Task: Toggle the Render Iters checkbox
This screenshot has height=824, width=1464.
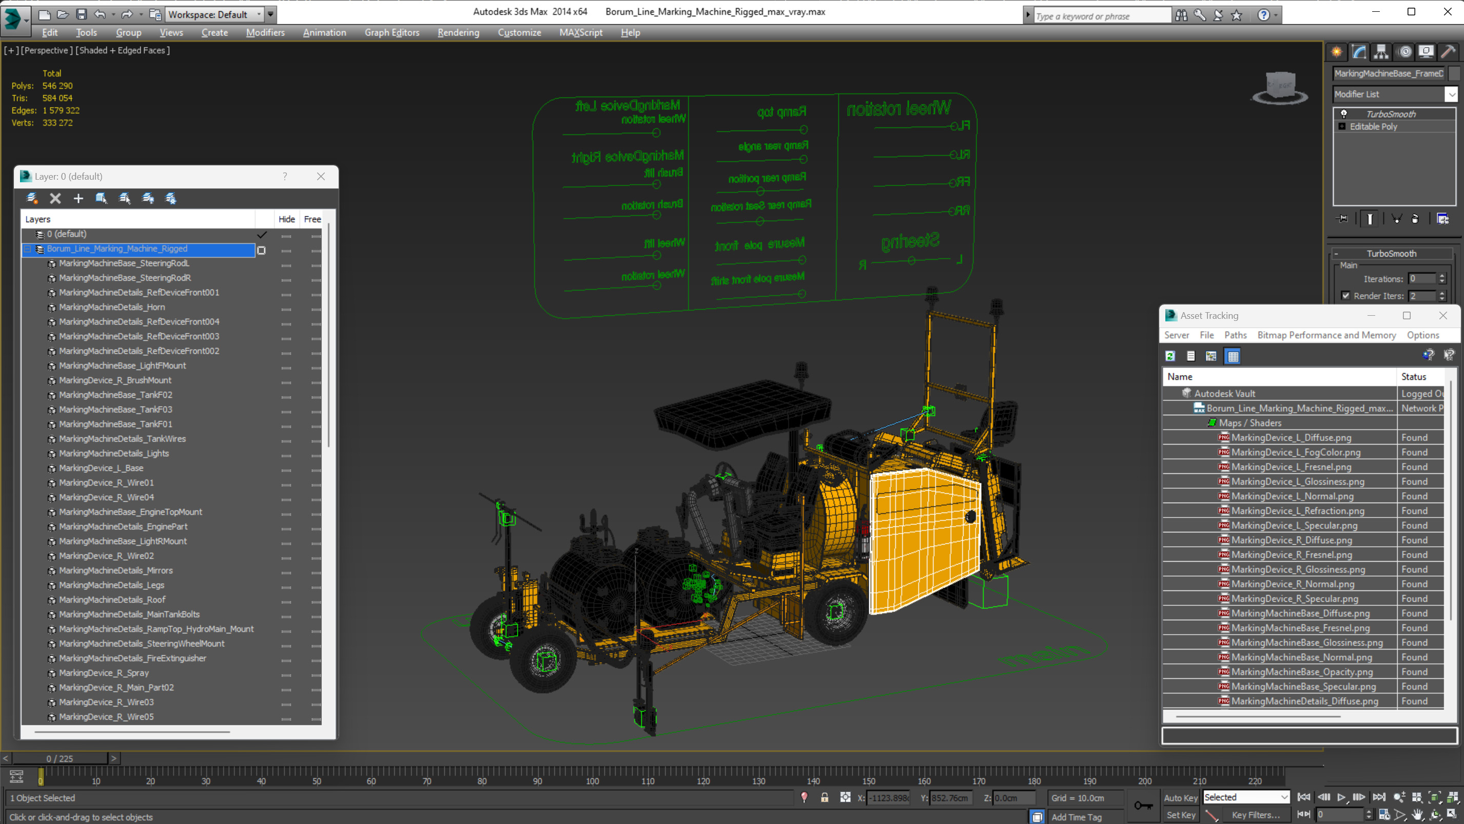Action: point(1345,295)
